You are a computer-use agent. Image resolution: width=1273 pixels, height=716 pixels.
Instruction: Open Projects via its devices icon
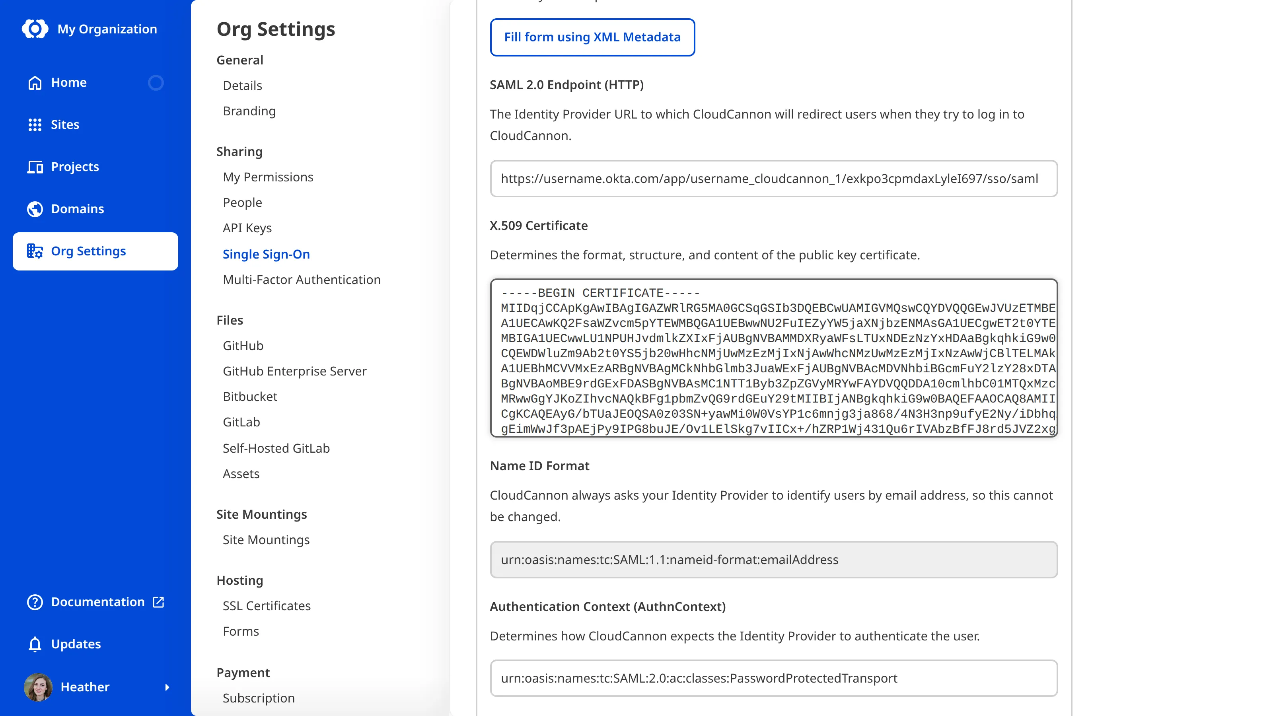[35, 167]
